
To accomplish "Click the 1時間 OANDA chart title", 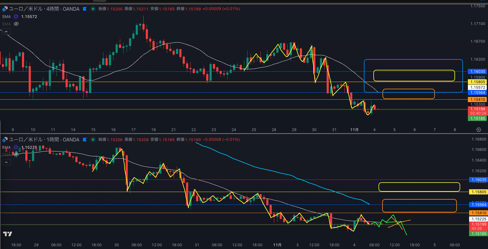I will pyautogui.click(x=44, y=140).
